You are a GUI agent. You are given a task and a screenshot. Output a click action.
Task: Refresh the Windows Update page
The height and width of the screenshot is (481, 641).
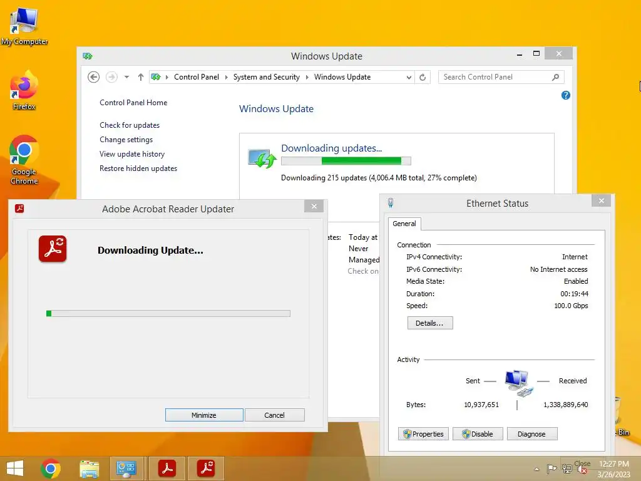[x=423, y=77]
